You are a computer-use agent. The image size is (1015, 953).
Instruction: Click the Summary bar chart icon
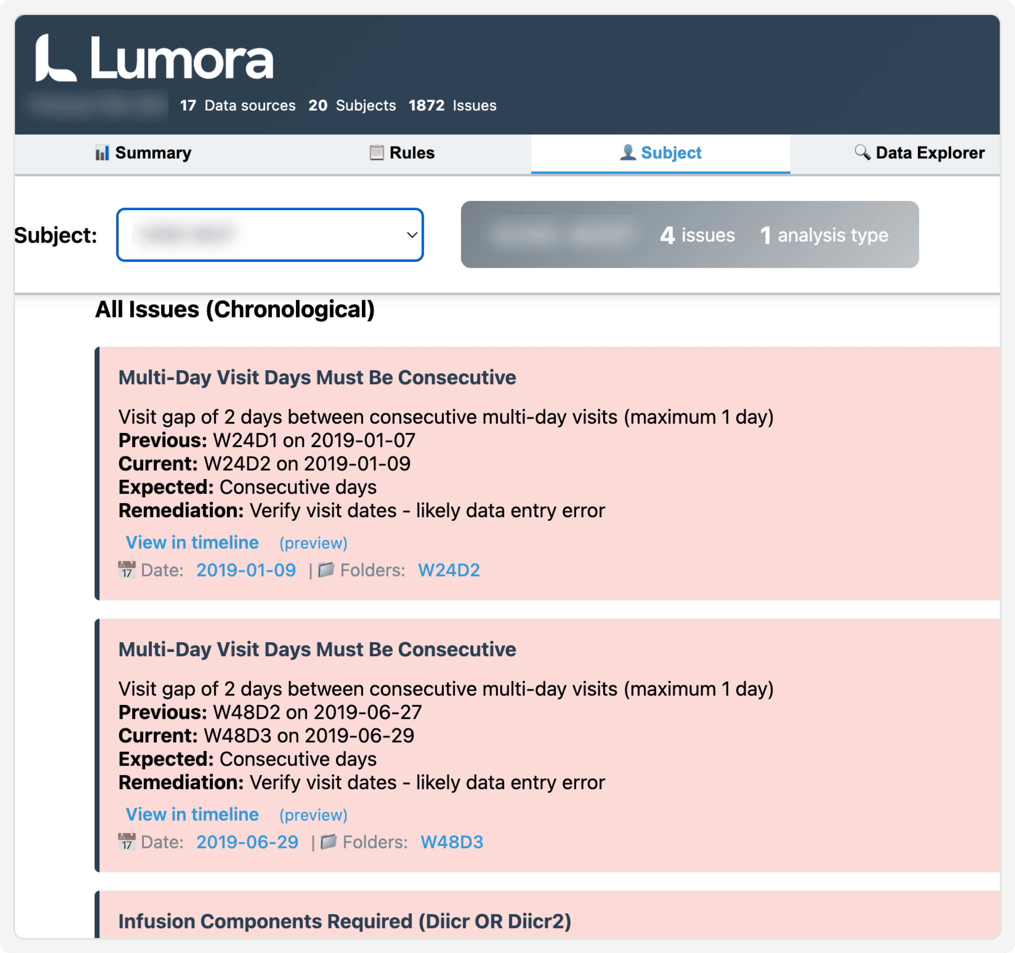[102, 153]
